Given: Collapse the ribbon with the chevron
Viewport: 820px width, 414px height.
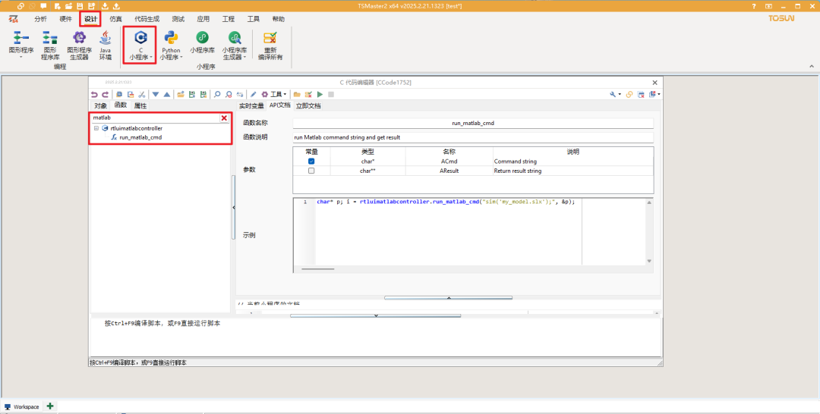Looking at the screenshot, I should coord(812,67).
